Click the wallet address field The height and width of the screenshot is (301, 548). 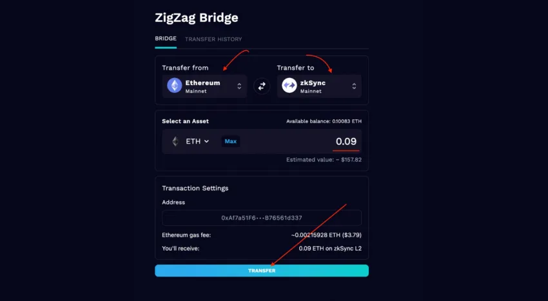point(262,218)
